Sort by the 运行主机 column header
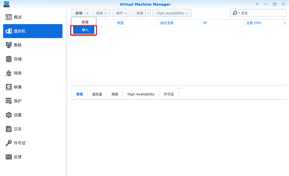The image size is (289, 176). [x=179, y=23]
